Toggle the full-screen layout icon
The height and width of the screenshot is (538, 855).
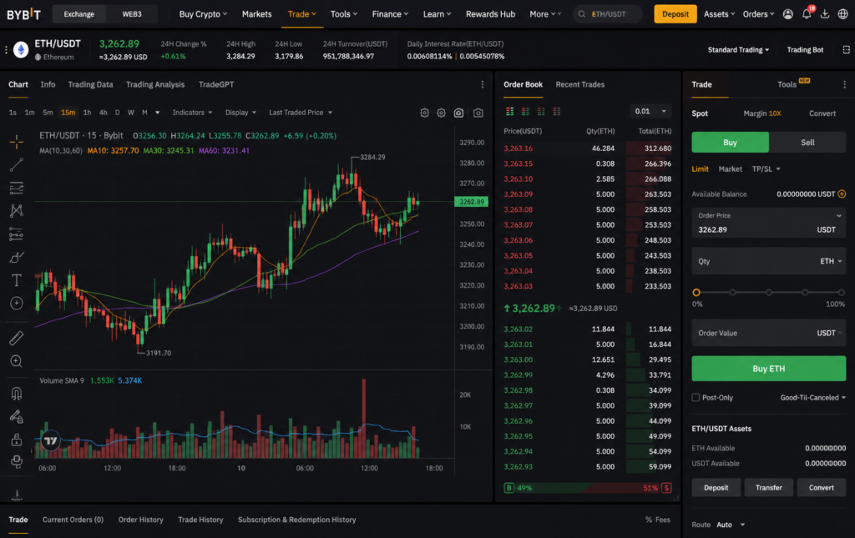(x=846, y=49)
